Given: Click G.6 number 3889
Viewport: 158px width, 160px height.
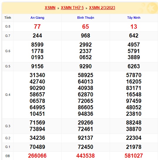Looking at the screenshot, I should pyautogui.click(x=134, y=57).
